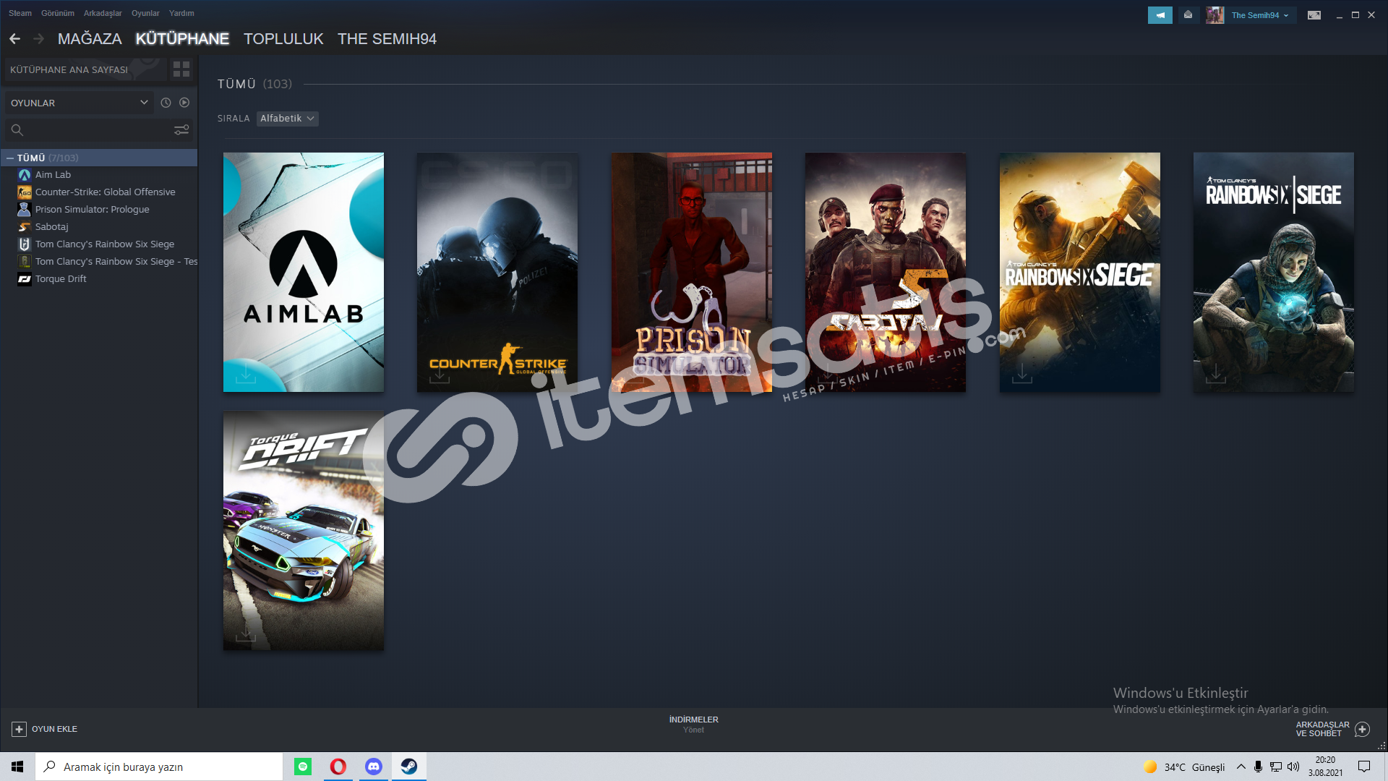Toggle the ready-to-play filter icon
This screenshot has width=1388, height=781.
(x=184, y=103)
